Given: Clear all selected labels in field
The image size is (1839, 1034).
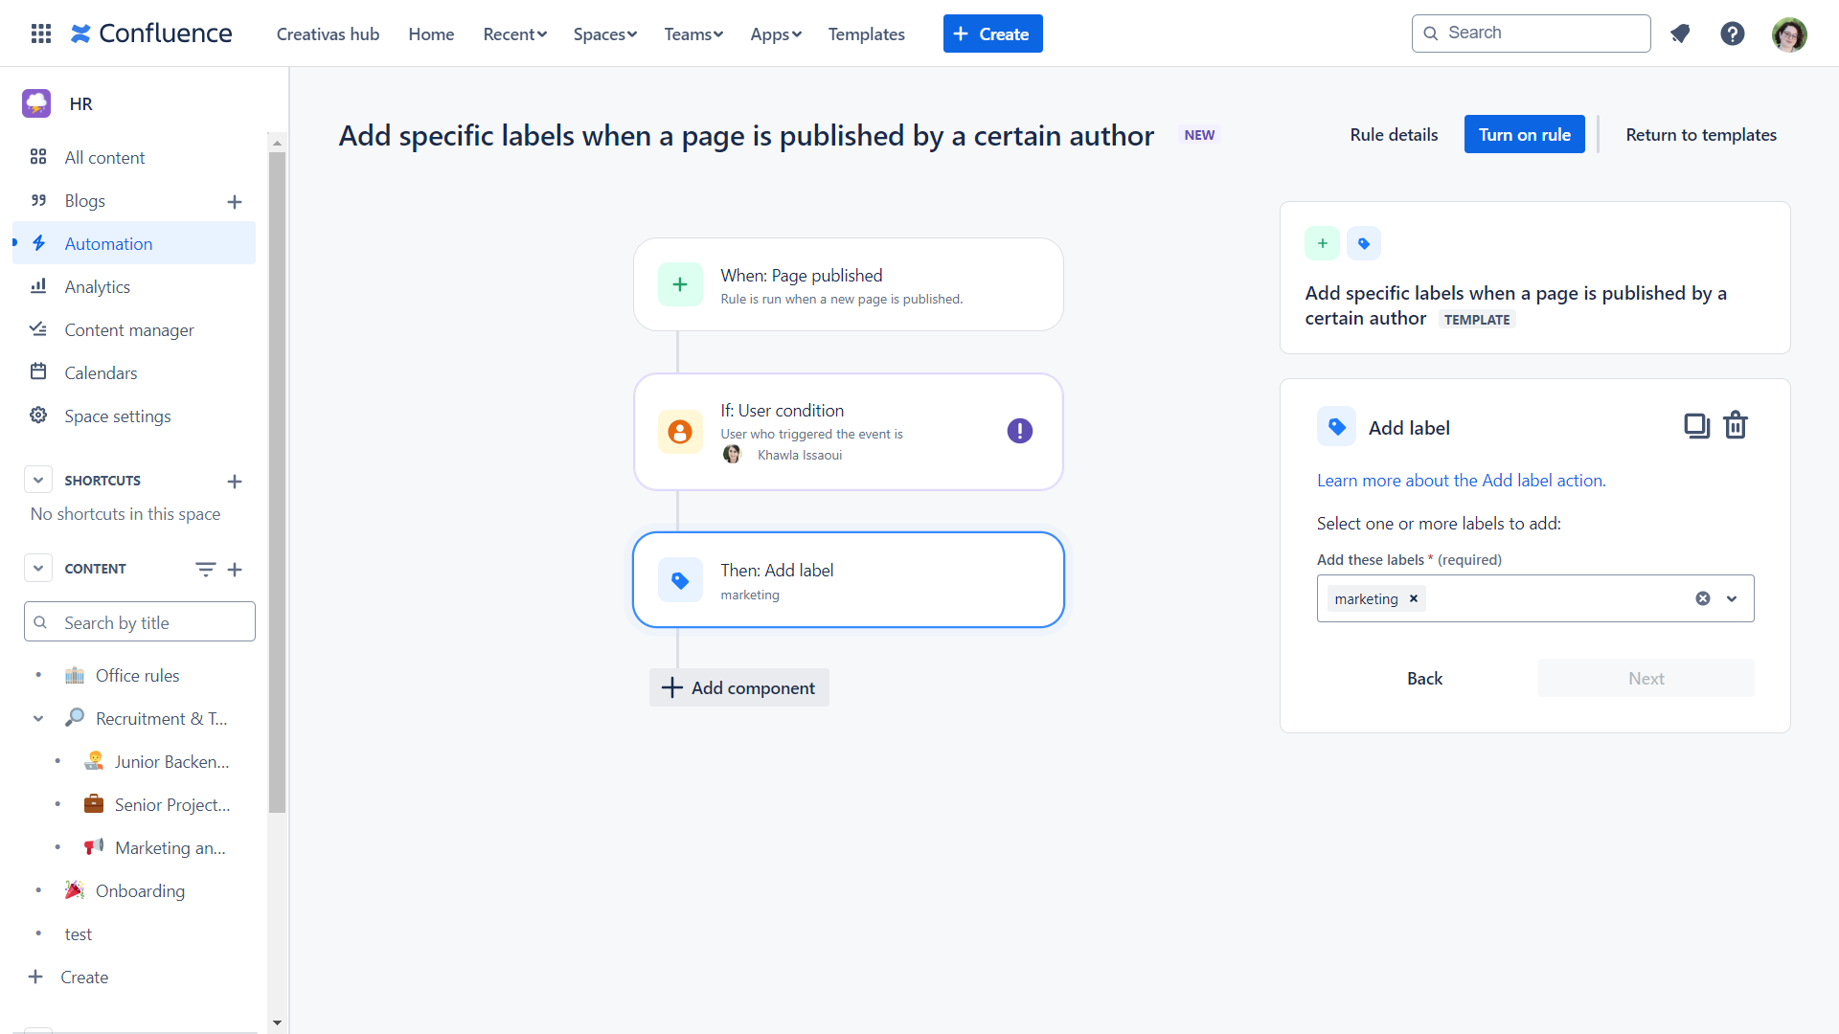Looking at the screenshot, I should (1702, 598).
